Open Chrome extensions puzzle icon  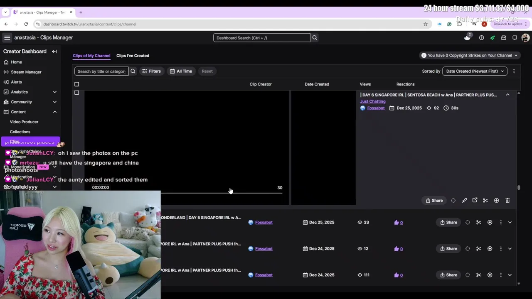[x=459, y=24]
